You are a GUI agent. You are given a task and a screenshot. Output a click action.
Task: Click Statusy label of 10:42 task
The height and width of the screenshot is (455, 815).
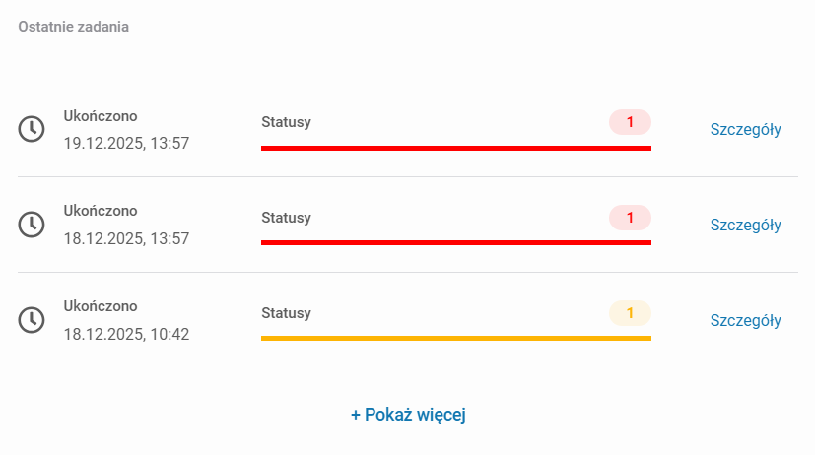286,313
